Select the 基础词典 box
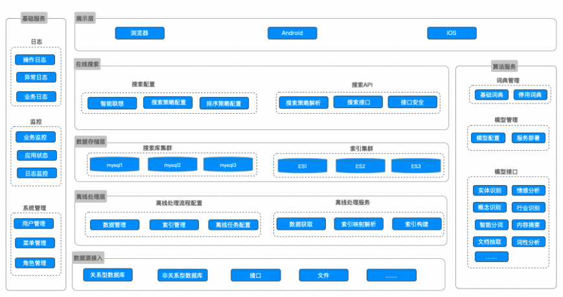Image resolution: width=563 pixels, height=297 pixels. tap(492, 94)
